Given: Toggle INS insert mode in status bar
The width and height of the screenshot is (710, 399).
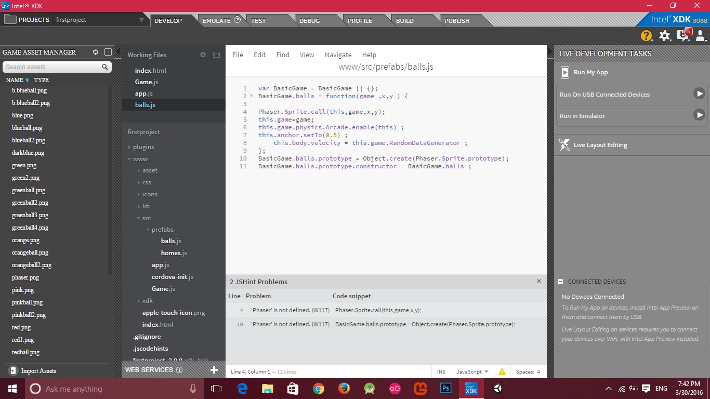Looking at the screenshot, I should point(441,372).
